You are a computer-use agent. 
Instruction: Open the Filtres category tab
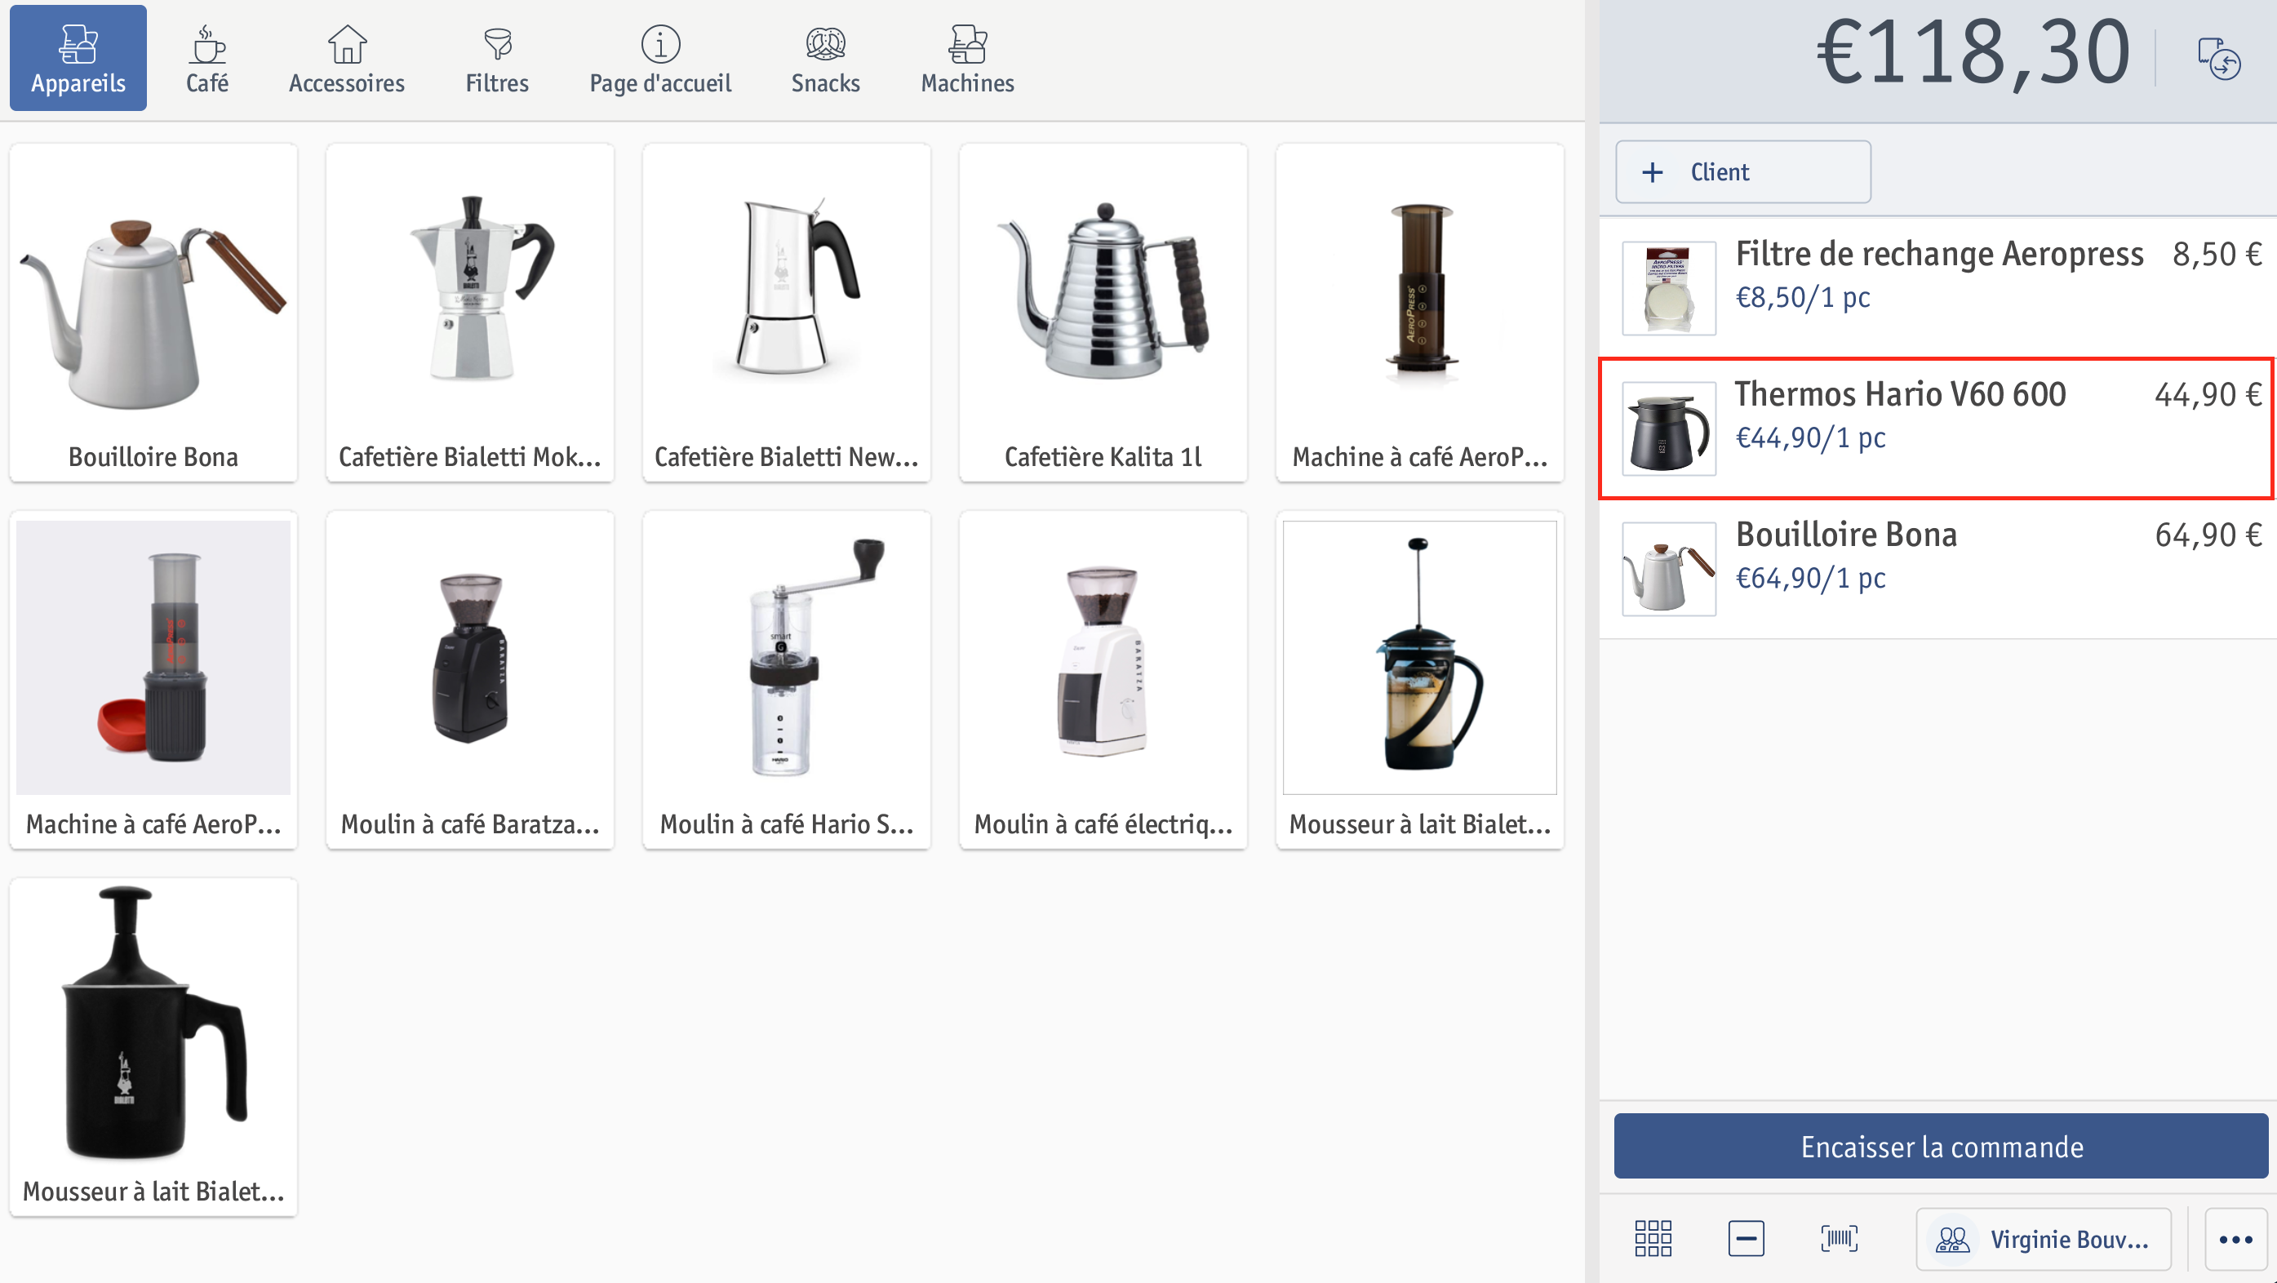click(497, 59)
